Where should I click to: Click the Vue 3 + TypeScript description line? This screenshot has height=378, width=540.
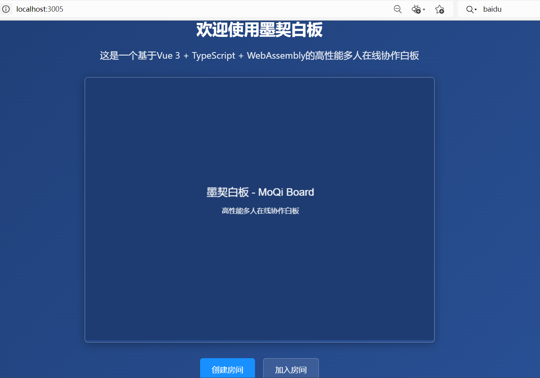[x=259, y=55]
